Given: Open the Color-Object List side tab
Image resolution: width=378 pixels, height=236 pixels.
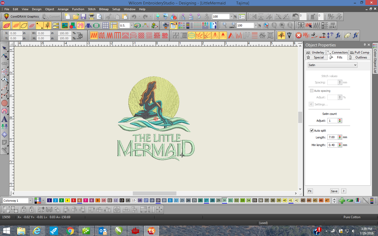Looking at the screenshot, I should pos(375,58).
